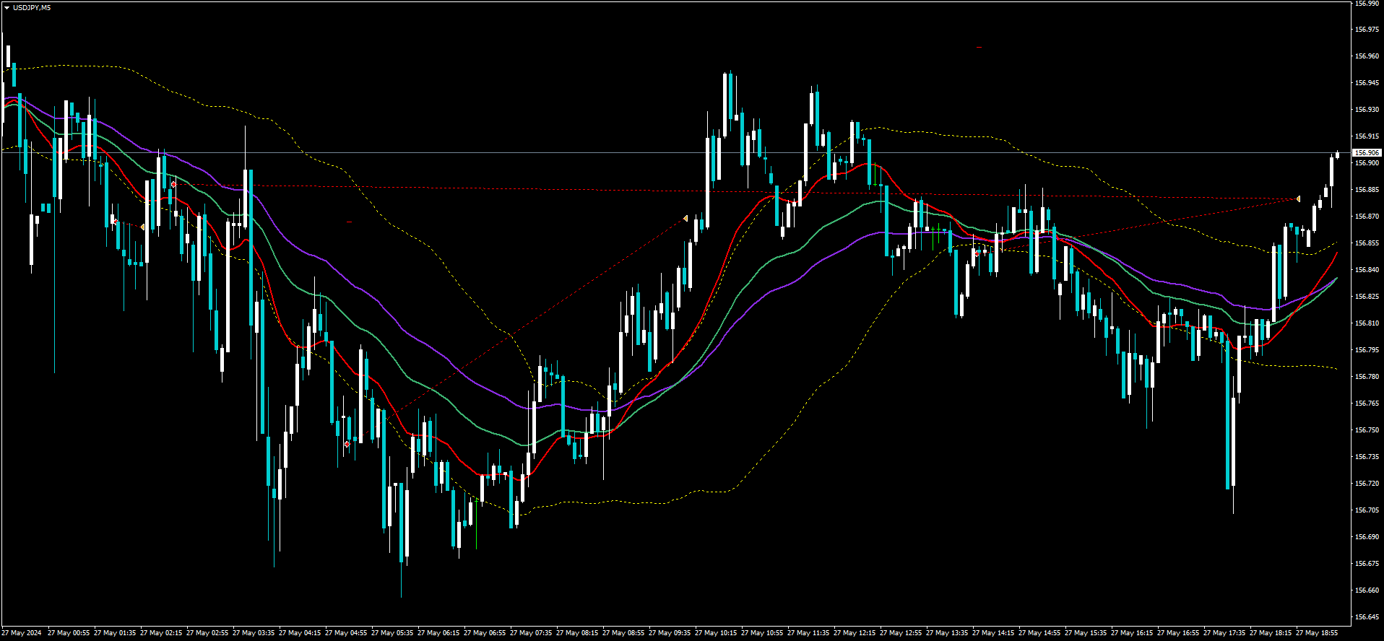1384x641 pixels.
Task: Click the 156.675 price axis label
Action: click(x=1367, y=564)
